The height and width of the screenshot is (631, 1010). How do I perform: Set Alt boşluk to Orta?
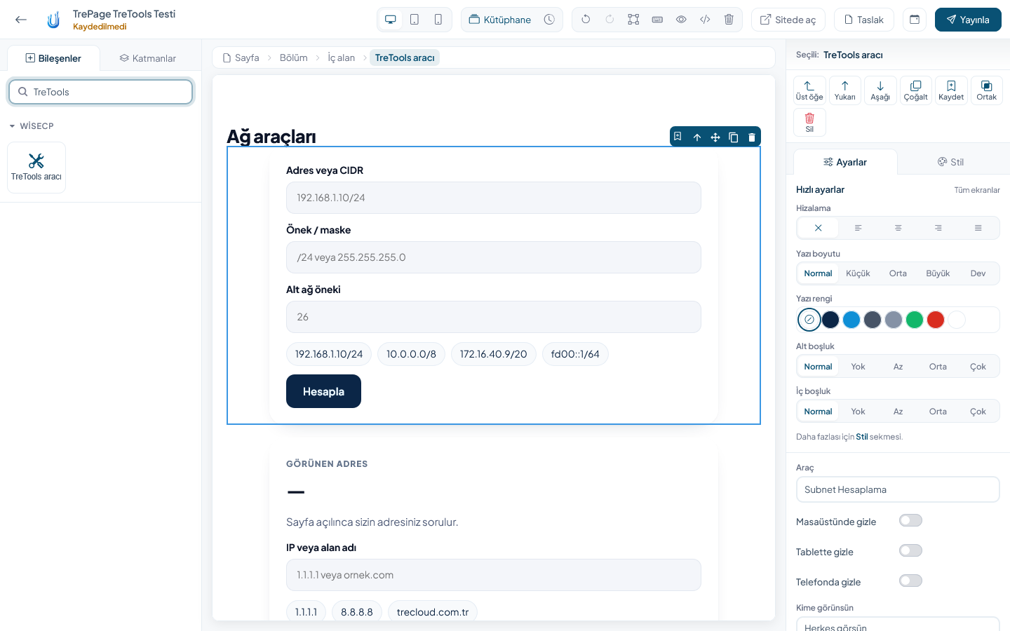click(x=938, y=367)
